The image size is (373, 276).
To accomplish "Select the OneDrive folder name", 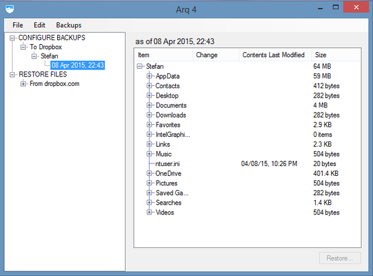I will [168, 173].
